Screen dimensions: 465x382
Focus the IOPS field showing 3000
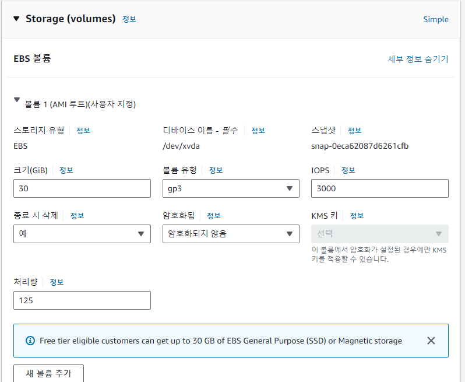380,188
